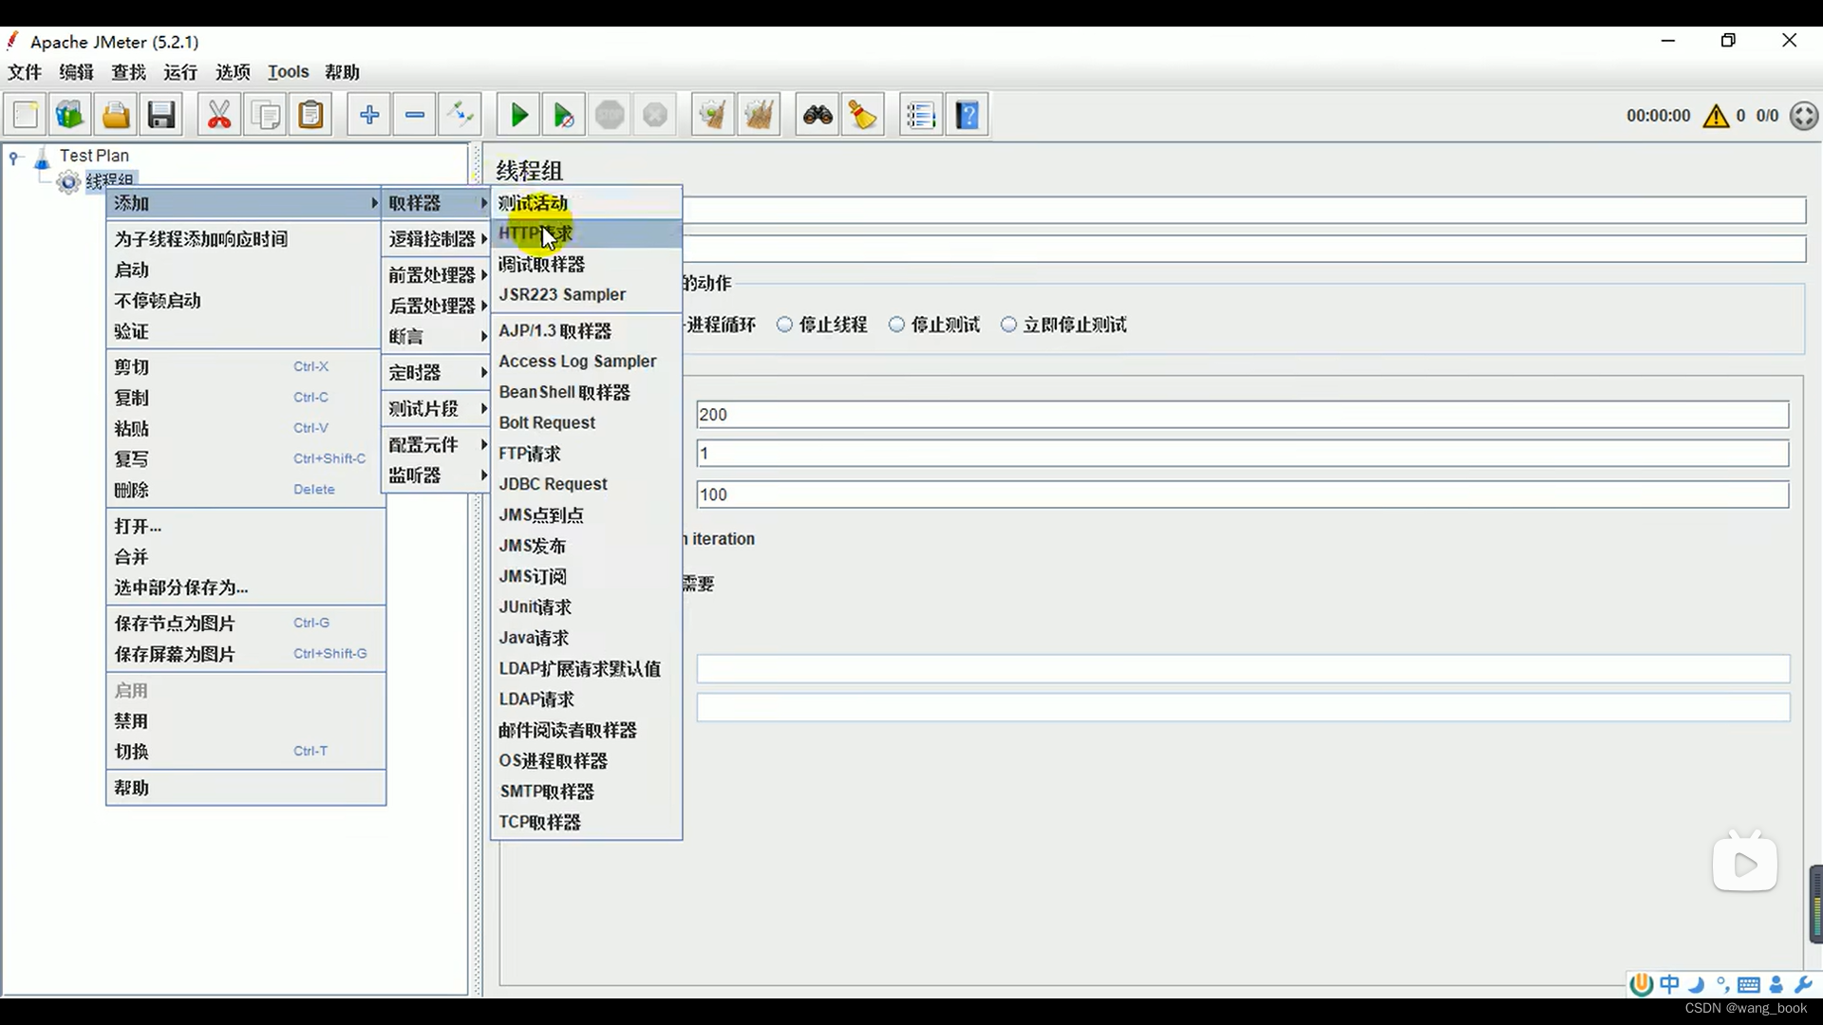1823x1025 pixels.
Task: Click the Save floppy disk icon
Action: tap(161, 116)
